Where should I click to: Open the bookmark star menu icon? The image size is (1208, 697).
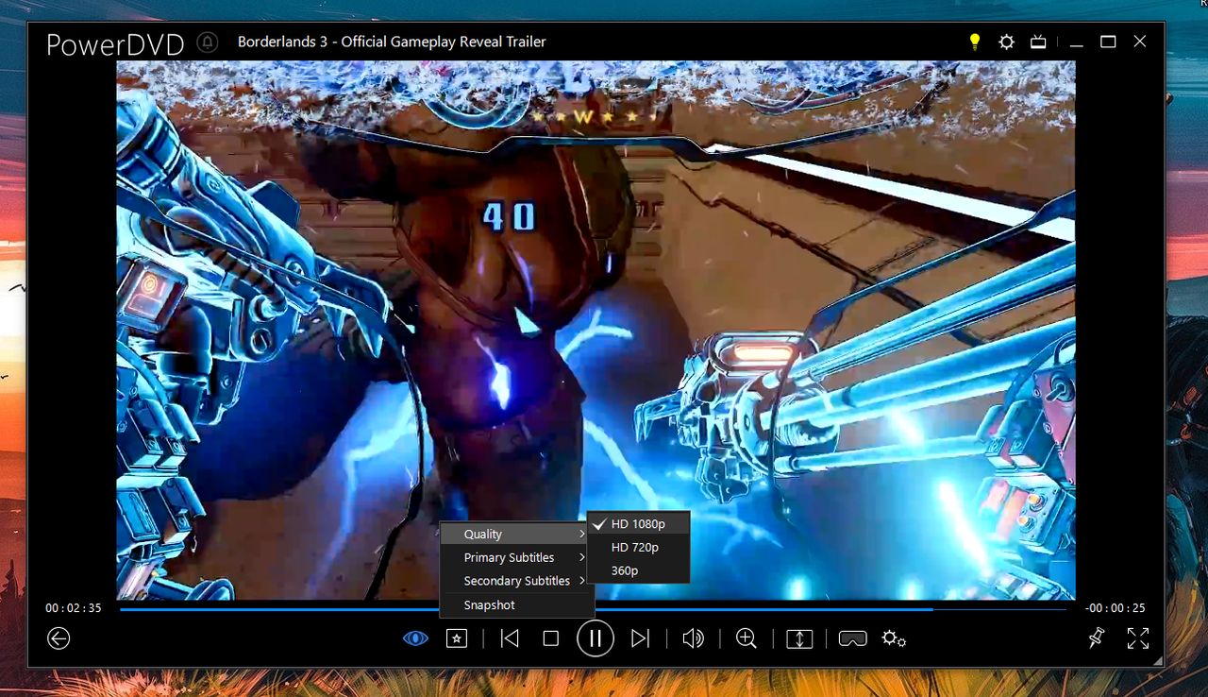coord(457,638)
